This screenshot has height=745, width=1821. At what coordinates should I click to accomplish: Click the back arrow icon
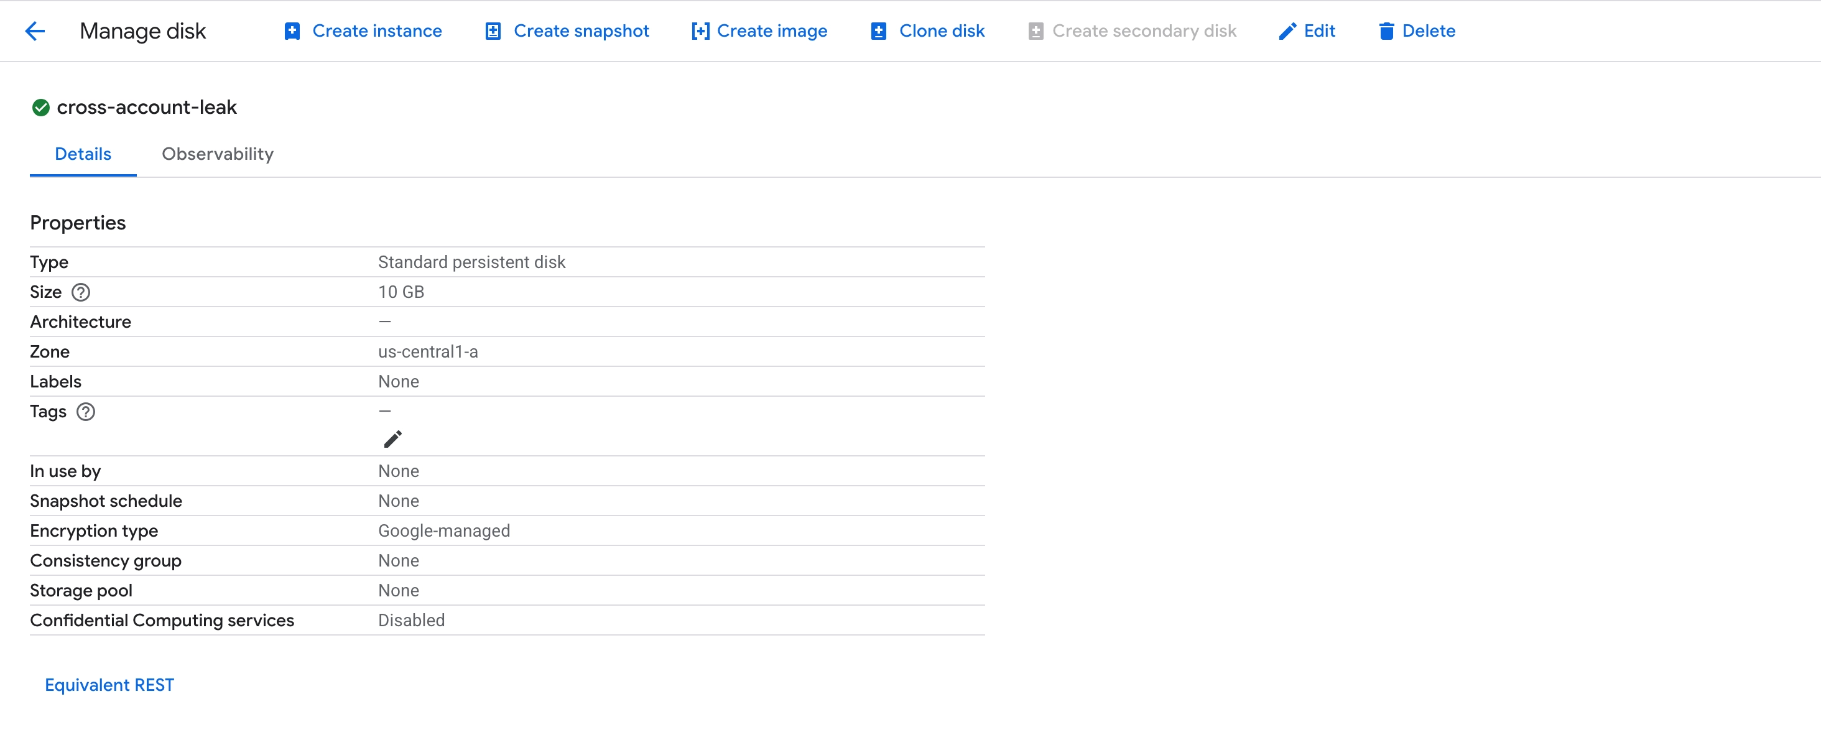[x=35, y=31]
